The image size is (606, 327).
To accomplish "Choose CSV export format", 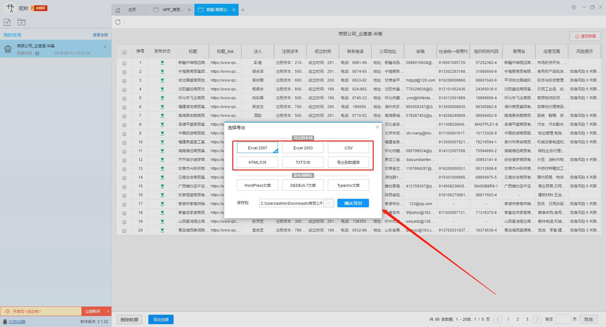I will point(348,147).
